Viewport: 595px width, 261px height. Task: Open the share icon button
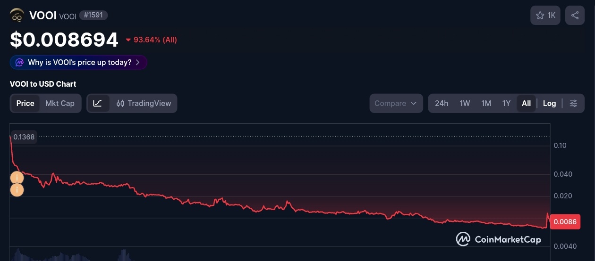click(575, 16)
